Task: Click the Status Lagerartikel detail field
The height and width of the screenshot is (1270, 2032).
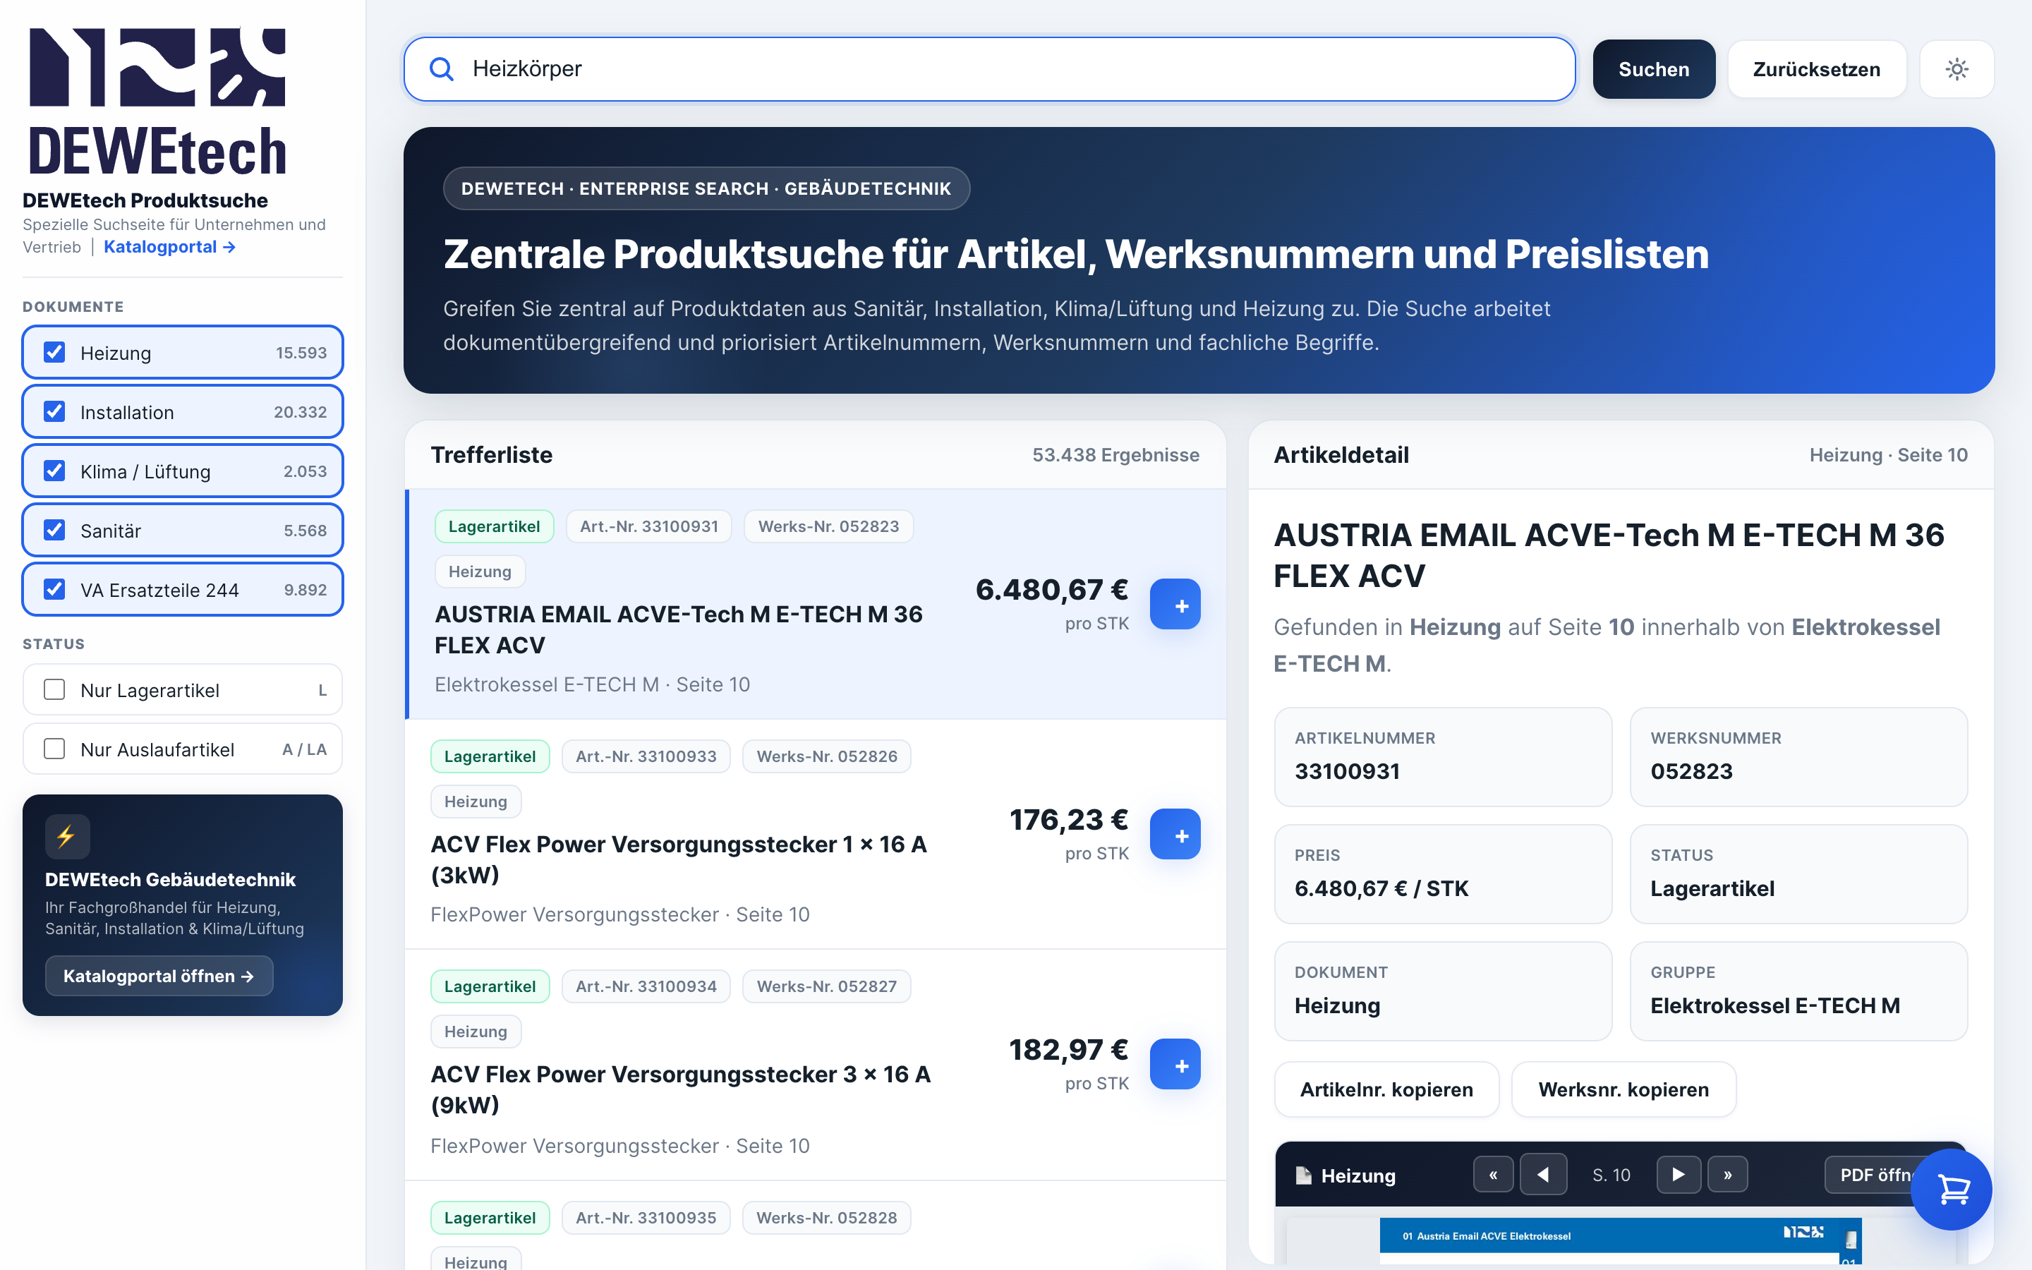Action: pos(1798,873)
